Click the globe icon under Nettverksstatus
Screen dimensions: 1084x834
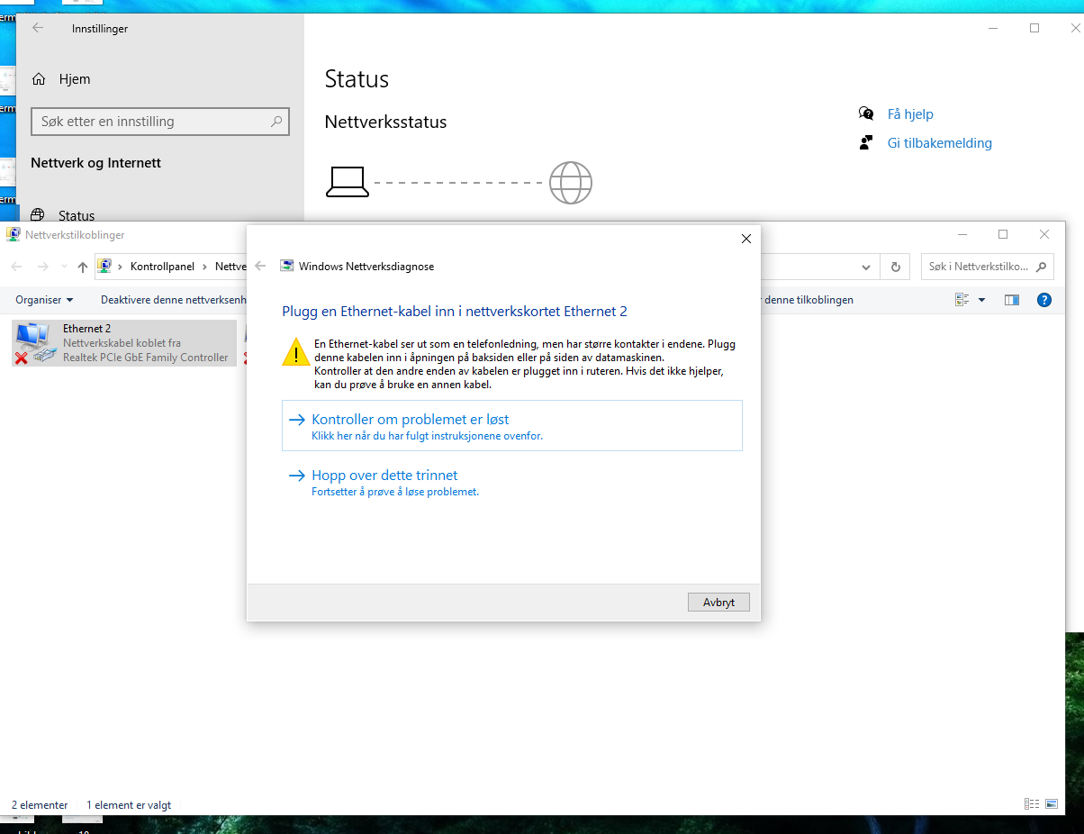tap(571, 183)
